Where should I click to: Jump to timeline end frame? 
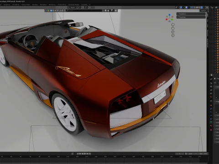coord(90,154)
